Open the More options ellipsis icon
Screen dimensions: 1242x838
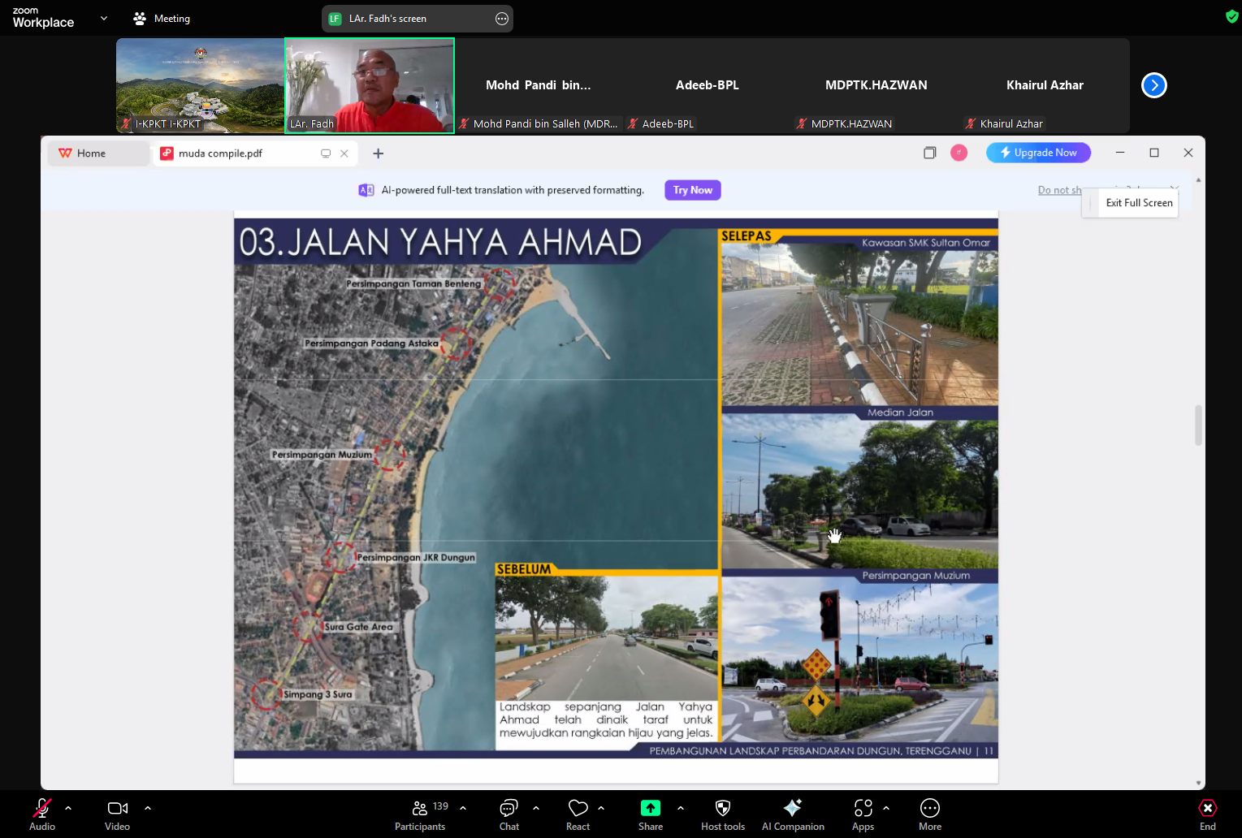click(930, 808)
